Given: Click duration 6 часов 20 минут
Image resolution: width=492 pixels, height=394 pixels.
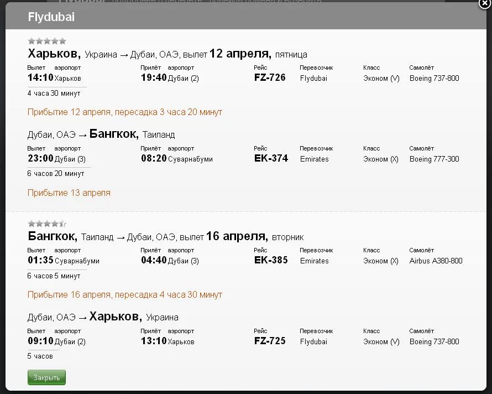Looking at the screenshot, I should click(x=56, y=173).
